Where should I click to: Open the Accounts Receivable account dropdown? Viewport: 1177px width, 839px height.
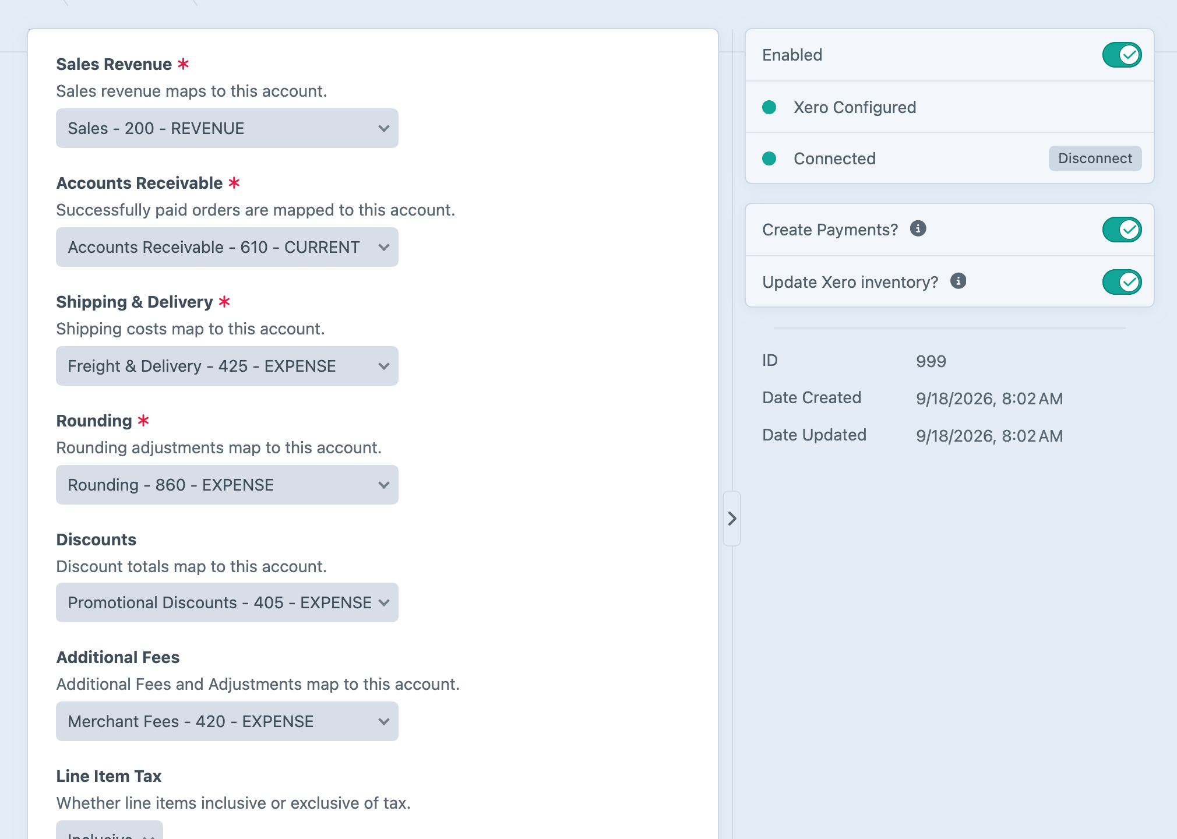[227, 247]
